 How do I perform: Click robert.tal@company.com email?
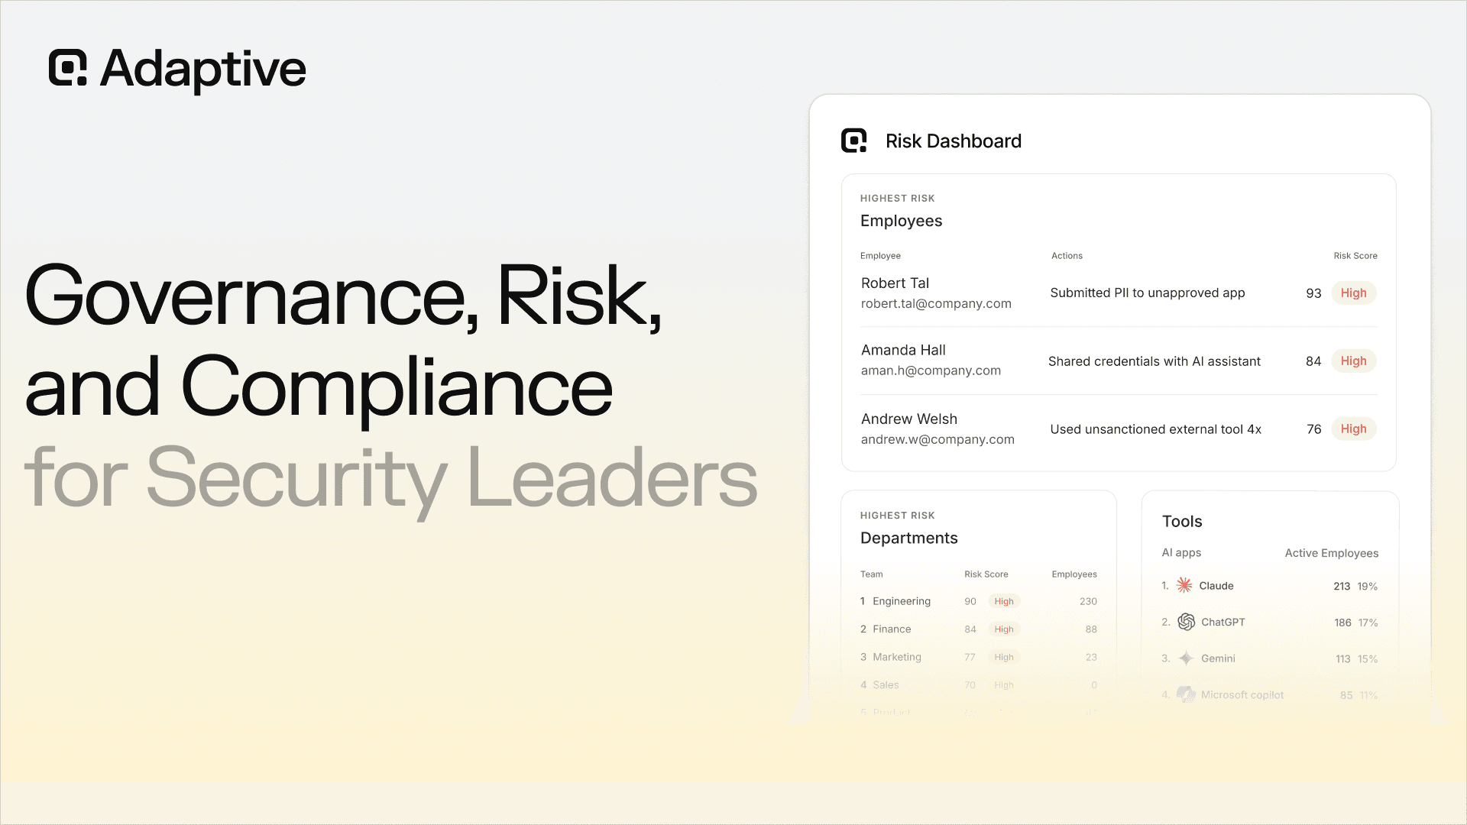[x=936, y=304]
